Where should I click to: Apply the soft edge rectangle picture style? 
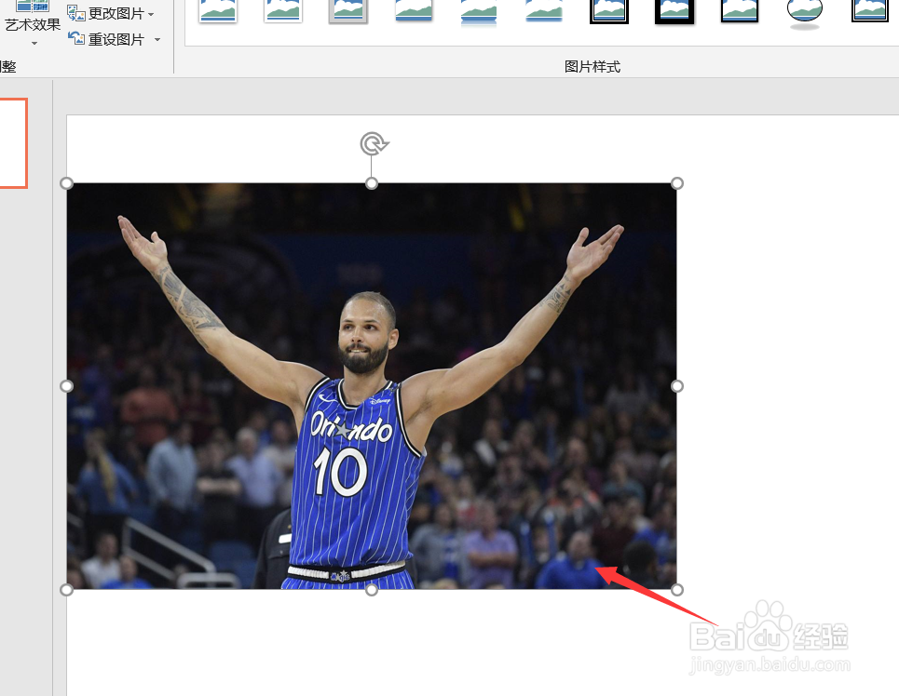[544, 10]
